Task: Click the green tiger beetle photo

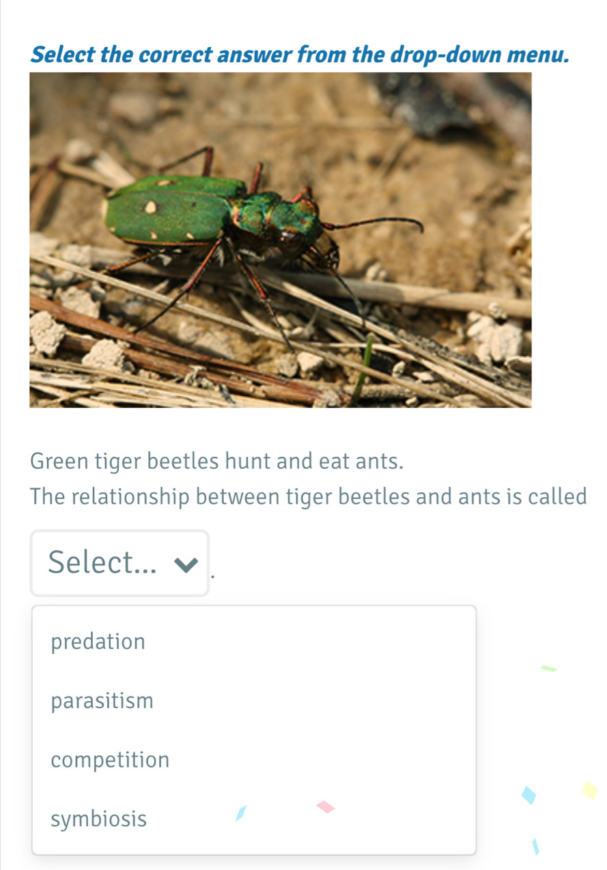Action: tap(280, 239)
